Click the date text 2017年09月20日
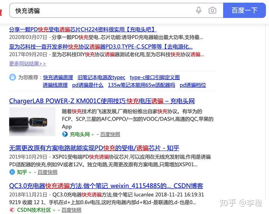The height and width of the screenshot is (214, 269). click(28, 55)
